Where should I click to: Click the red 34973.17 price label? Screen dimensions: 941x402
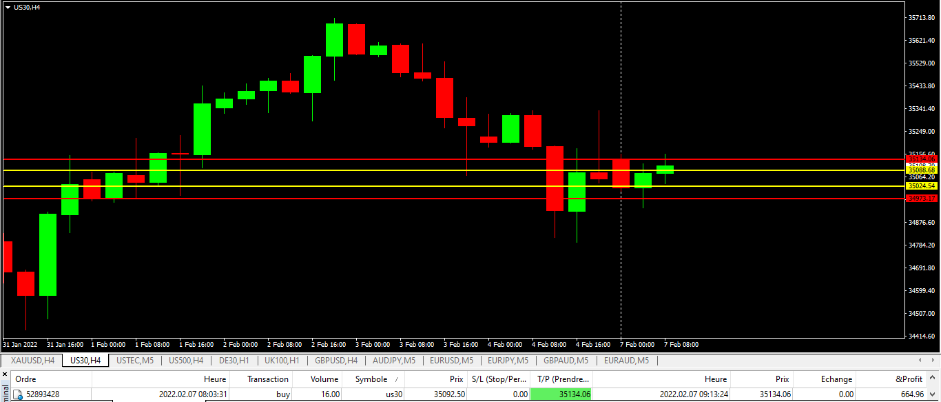click(x=922, y=199)
